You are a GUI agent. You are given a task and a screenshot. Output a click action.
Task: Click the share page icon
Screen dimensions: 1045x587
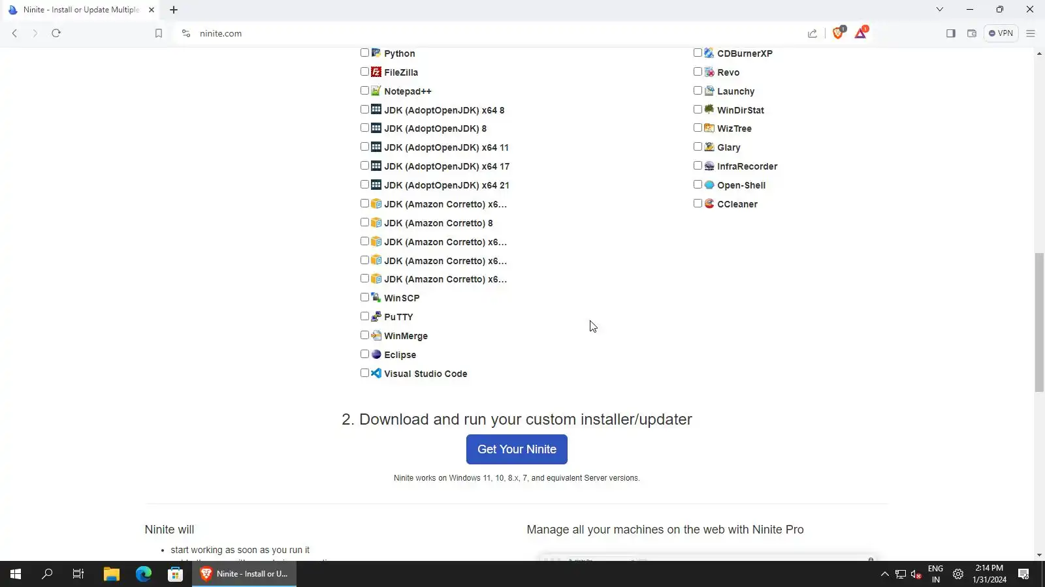812,33
